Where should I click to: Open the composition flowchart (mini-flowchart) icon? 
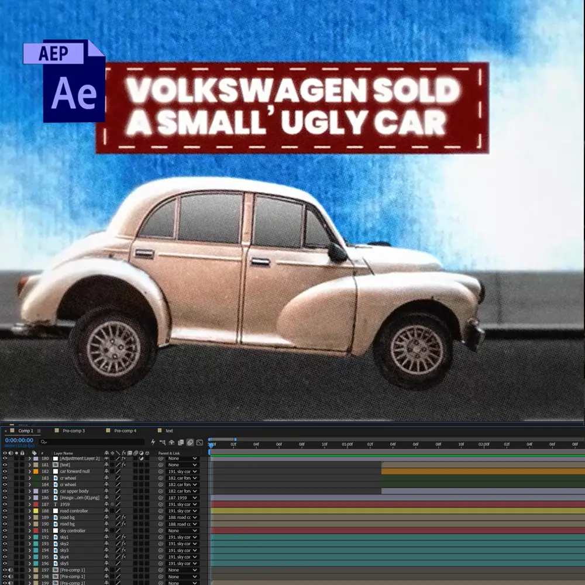(163, 442)
